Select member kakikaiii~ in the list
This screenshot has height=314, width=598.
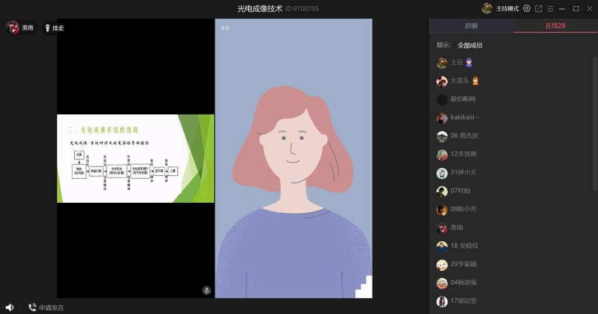464,118
